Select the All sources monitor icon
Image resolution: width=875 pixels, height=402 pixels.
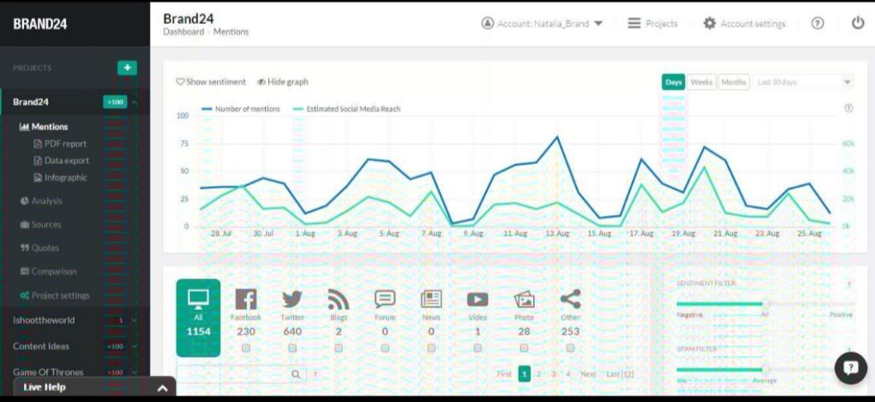(x=198, y=300)
